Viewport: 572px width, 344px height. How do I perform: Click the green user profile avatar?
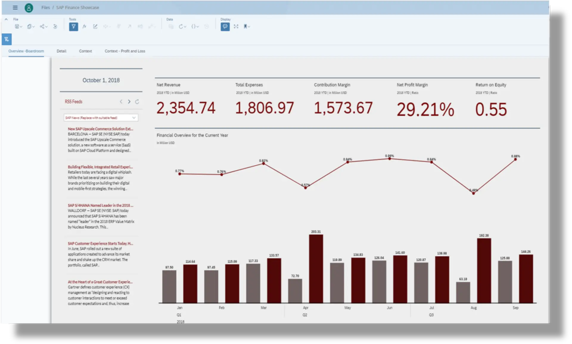[x=29, y=7]
